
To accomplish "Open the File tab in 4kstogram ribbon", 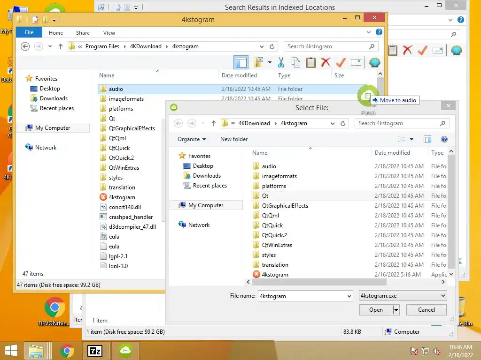I will (29, 32).
